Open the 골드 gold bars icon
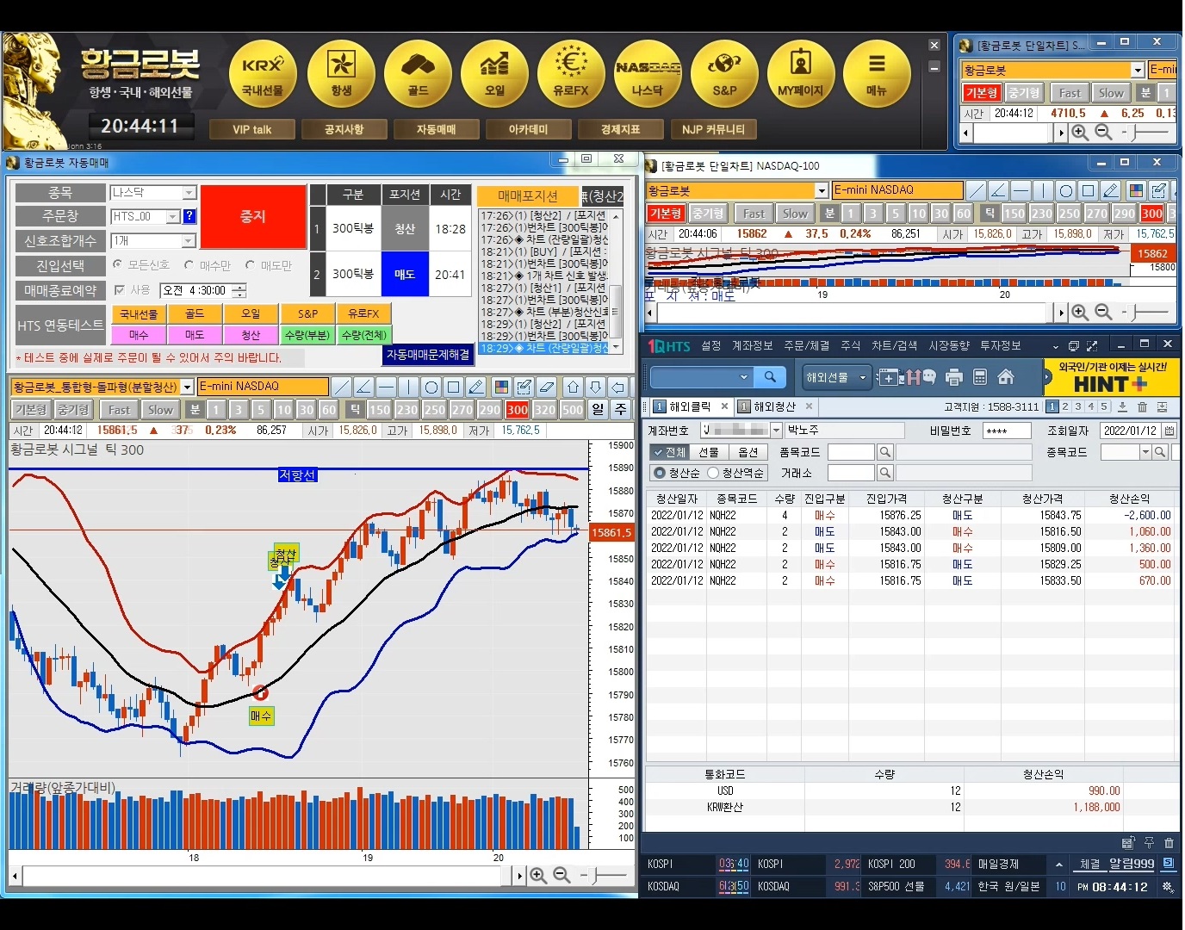1185x930 pixels. coord(418,72)
